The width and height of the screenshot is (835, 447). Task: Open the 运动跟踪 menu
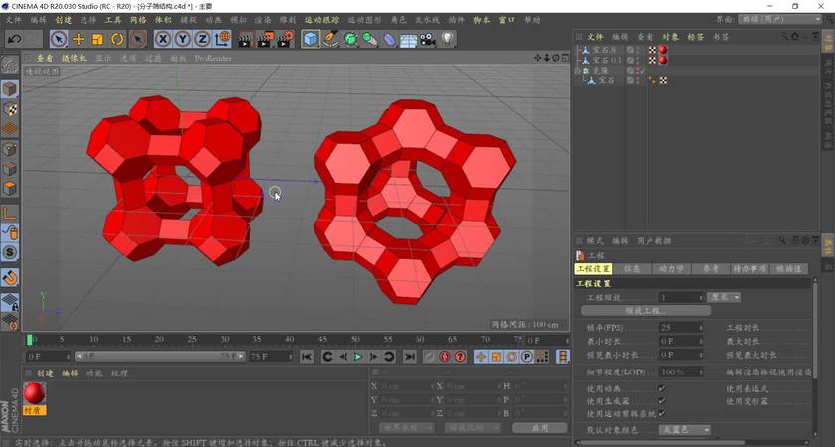tap(321, 20)
